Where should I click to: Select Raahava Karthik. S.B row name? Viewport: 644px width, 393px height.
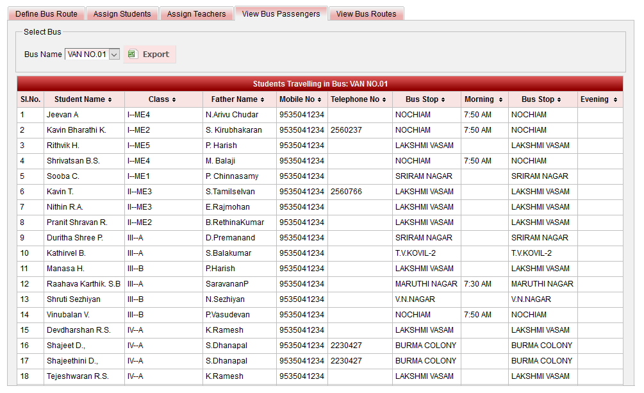pyautogui.click(x=83, y=284)
